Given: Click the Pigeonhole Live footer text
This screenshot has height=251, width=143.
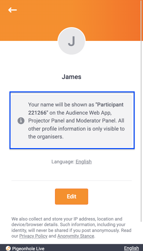Looking at the screenshot, I should tap(28, 249).
